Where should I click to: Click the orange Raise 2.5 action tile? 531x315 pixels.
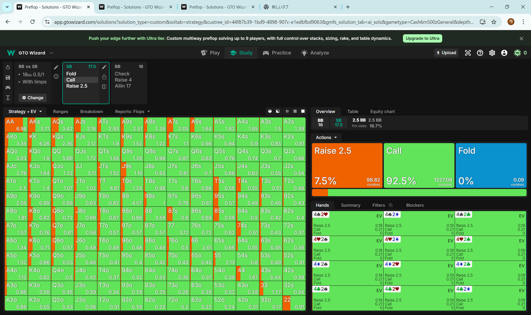[347, 165]
